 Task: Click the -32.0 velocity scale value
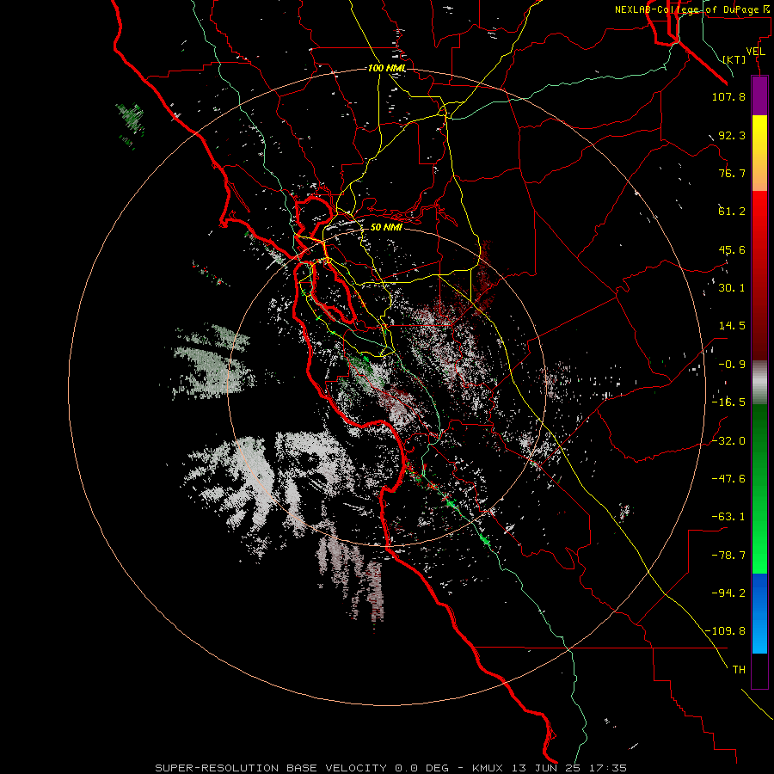tap(728, 441)
